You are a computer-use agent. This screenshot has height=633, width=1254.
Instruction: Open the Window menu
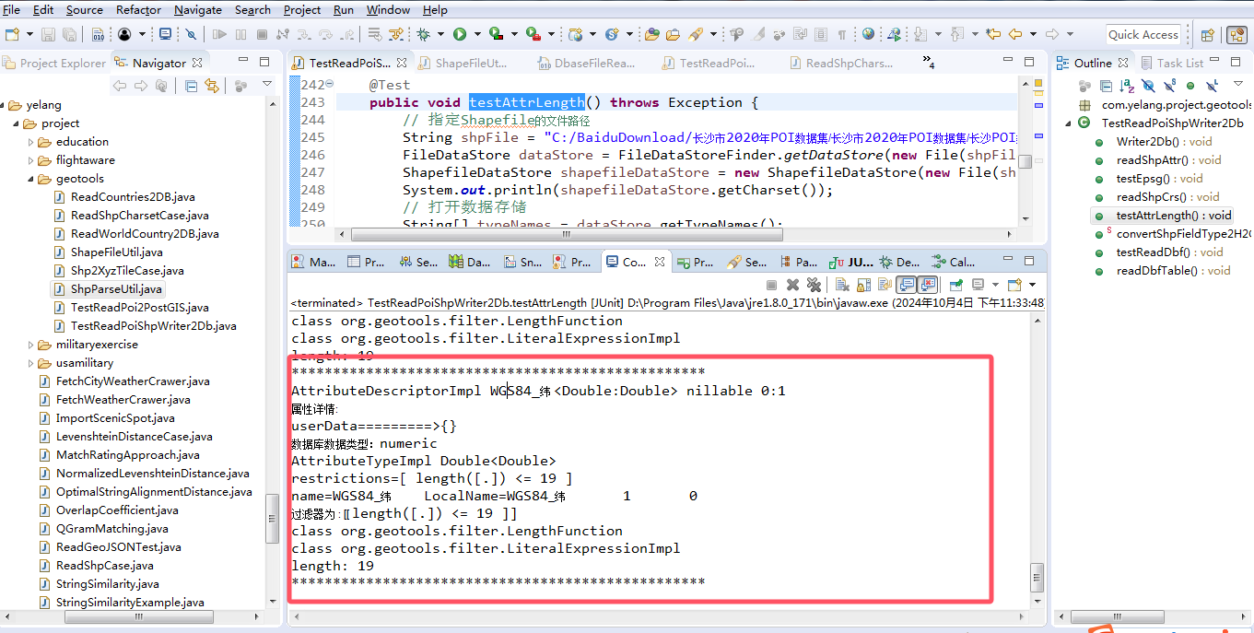(x=389, y=10)
